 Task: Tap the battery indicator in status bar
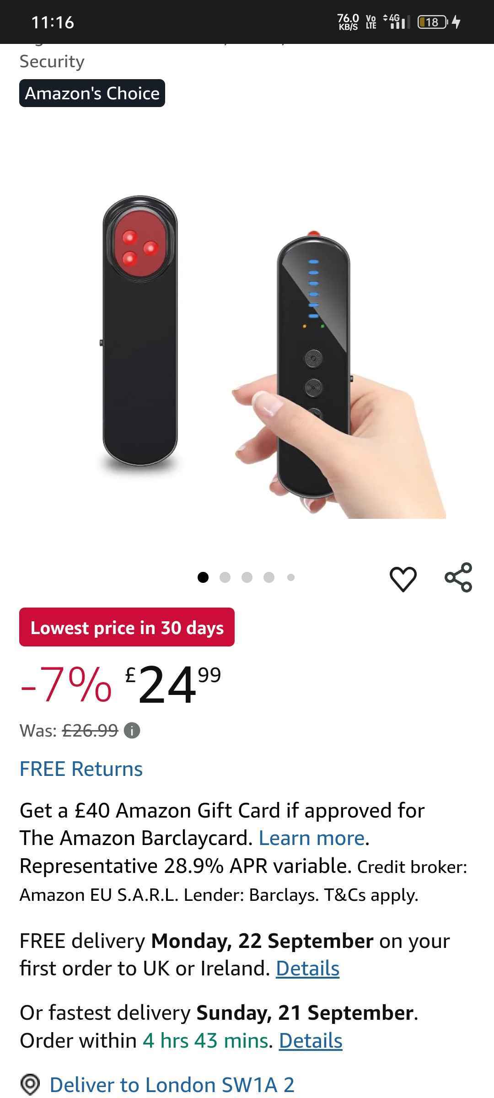432,22
